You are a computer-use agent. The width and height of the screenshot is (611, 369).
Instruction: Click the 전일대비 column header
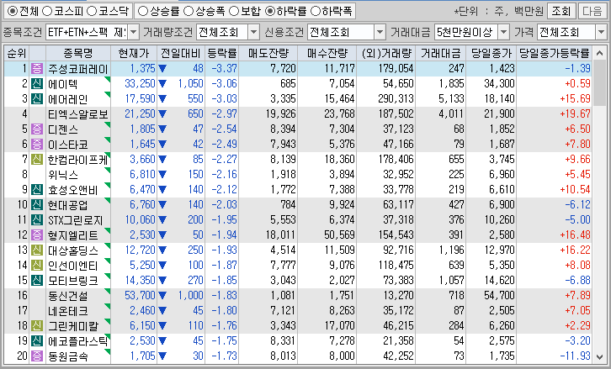click(x=180, y=53)
